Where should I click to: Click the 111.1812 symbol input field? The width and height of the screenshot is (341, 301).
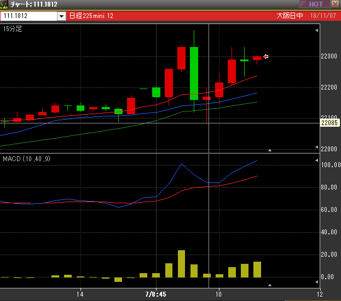pos(28,16)
